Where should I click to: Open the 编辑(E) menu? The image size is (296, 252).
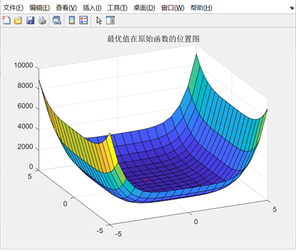coord(39,8)
